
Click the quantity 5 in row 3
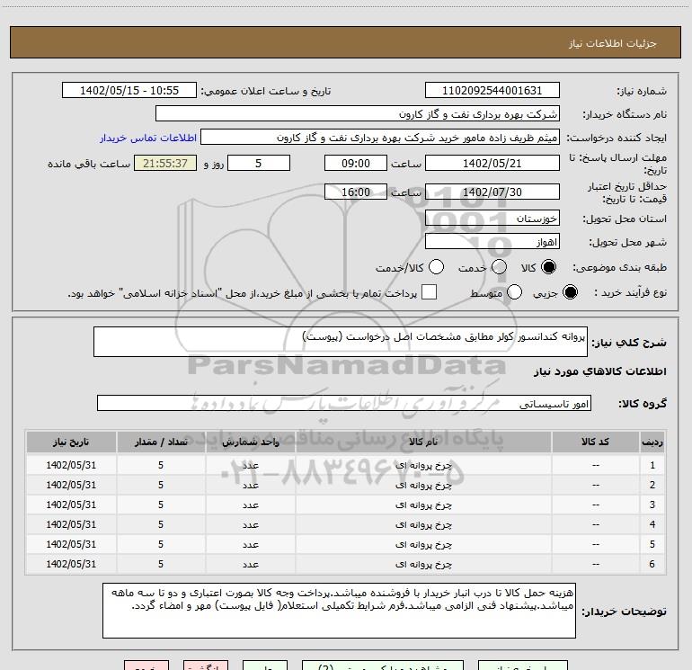161,505
